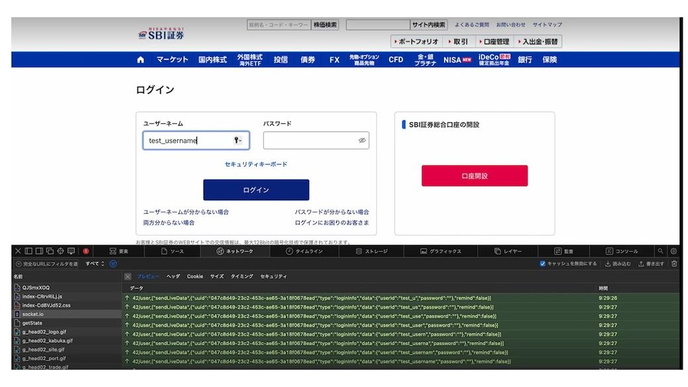Click the 口座管理 button
The height and width of the screenshot is (387, 688).
click(494, 42)
